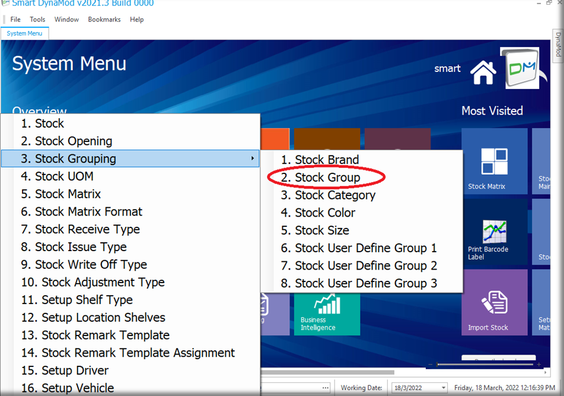Select Stock Group from the submenu
Image resolution: width=564 pixels, height=396 pixels.
(327, 178)
